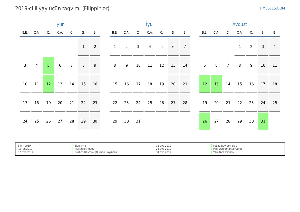Screen dimensions: 300x212
Task: Open the TIMESLES.COM link
Action: (x=272, y=8)
